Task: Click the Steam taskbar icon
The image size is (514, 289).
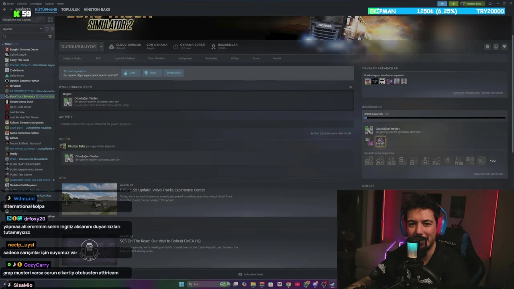Action: [332, 284]
